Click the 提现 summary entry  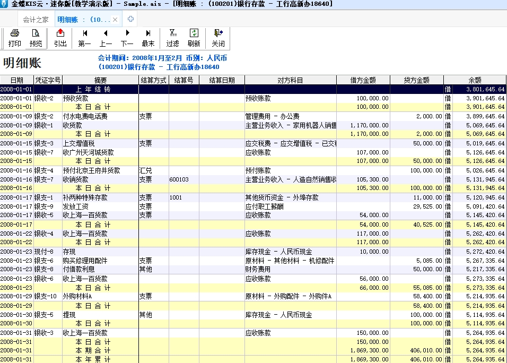pyautogui.click(x=100, y=315)
